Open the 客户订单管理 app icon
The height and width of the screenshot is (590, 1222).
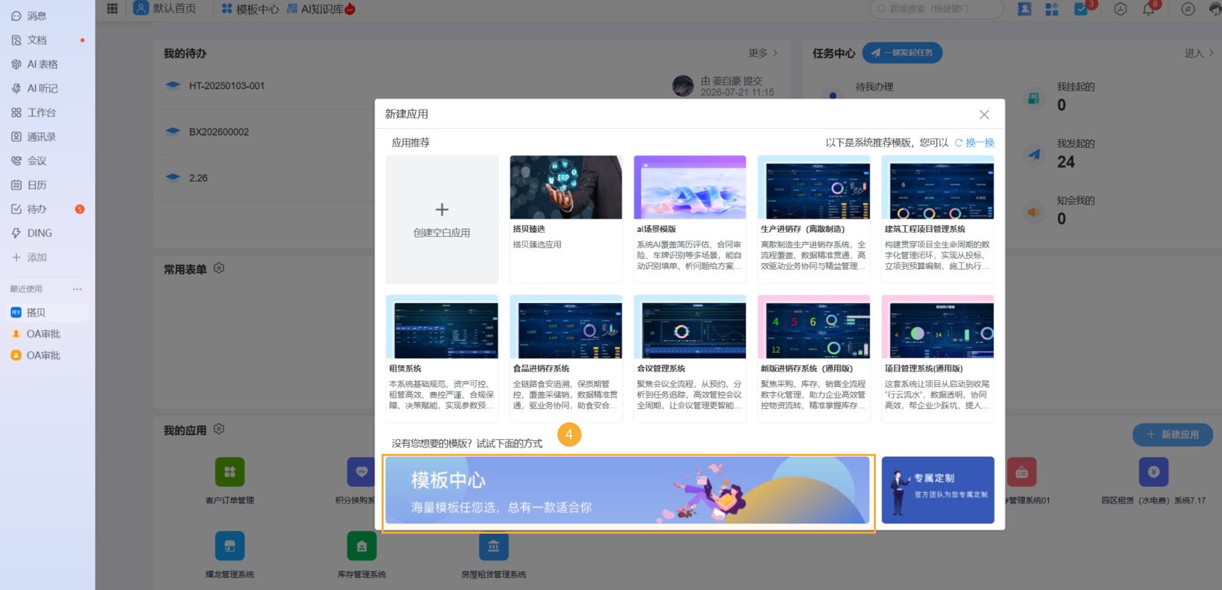pyautogui.click(x=230, y=472)
